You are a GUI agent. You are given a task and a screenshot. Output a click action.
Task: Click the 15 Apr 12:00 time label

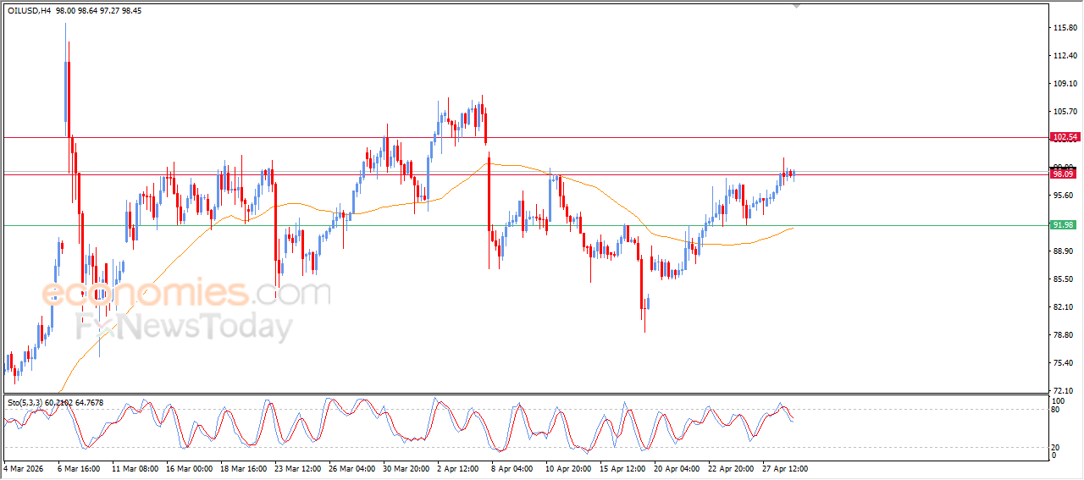pyautogui.click(x=621, y=467)
